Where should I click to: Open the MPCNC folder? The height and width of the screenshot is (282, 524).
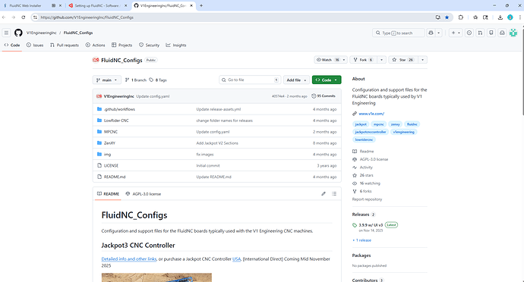click(111, 132)
